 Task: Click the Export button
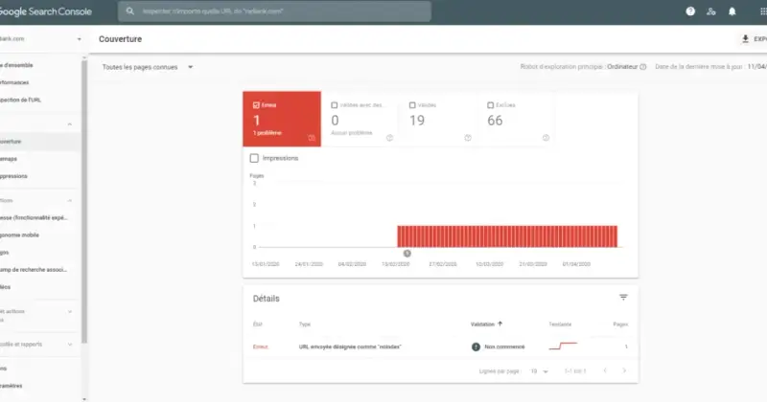754,38
